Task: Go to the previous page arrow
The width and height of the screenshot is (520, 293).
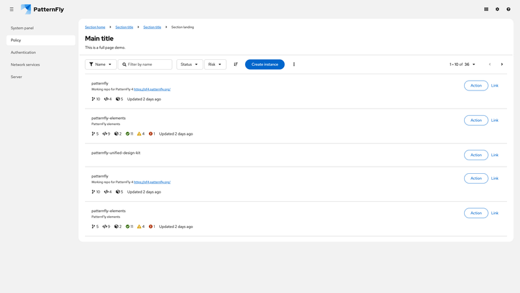Action: click(490, 64)
